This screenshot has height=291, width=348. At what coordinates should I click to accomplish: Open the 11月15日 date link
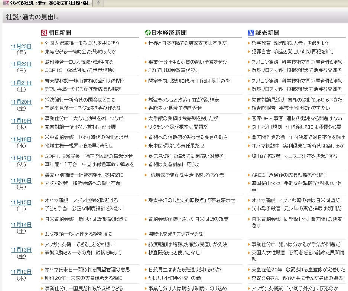click(21, 202)
